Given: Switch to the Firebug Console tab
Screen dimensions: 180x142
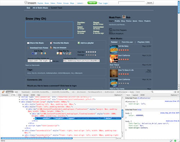Looking at the screenshot, I should 5,95.
